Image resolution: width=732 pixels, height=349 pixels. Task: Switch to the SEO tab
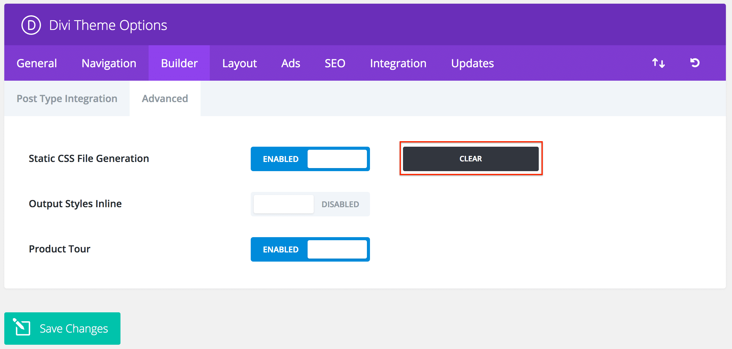tap(335, 63)
